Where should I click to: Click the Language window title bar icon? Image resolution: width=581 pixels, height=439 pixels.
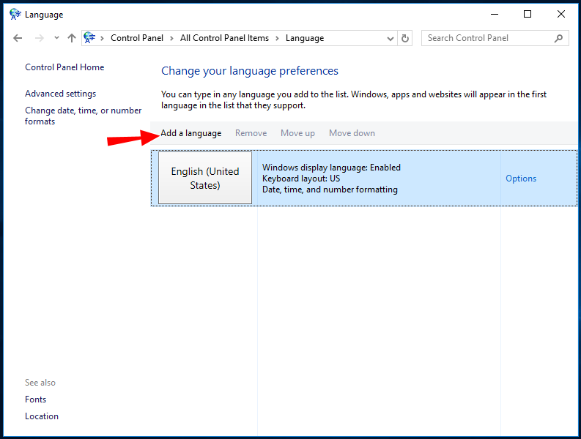point(15,15)
